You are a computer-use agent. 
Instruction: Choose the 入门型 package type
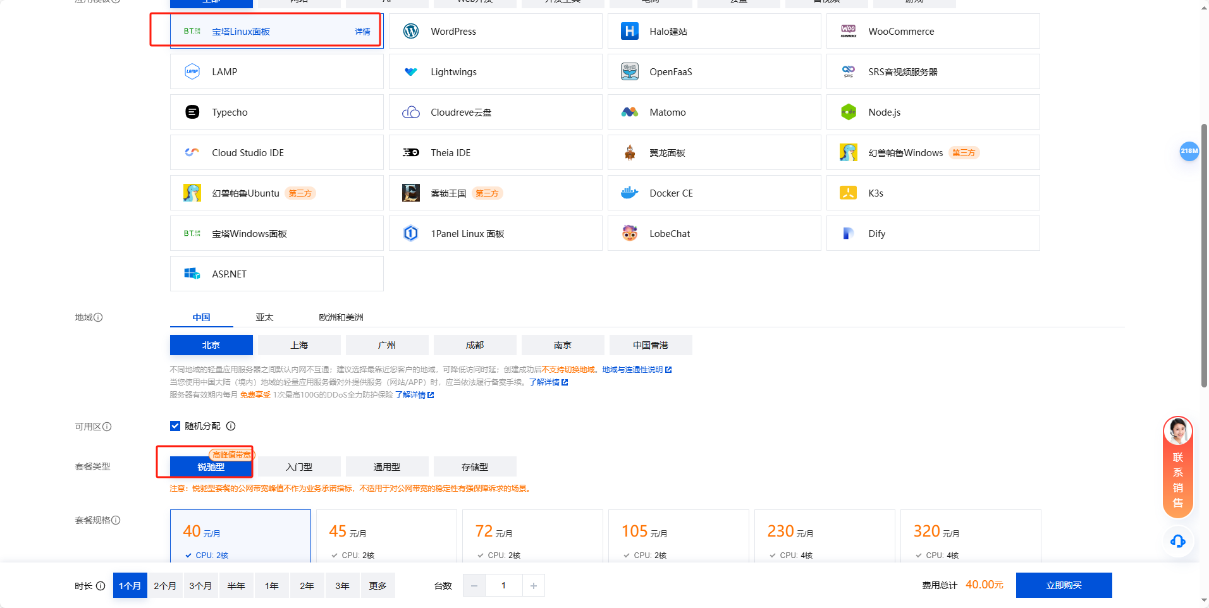299,467
